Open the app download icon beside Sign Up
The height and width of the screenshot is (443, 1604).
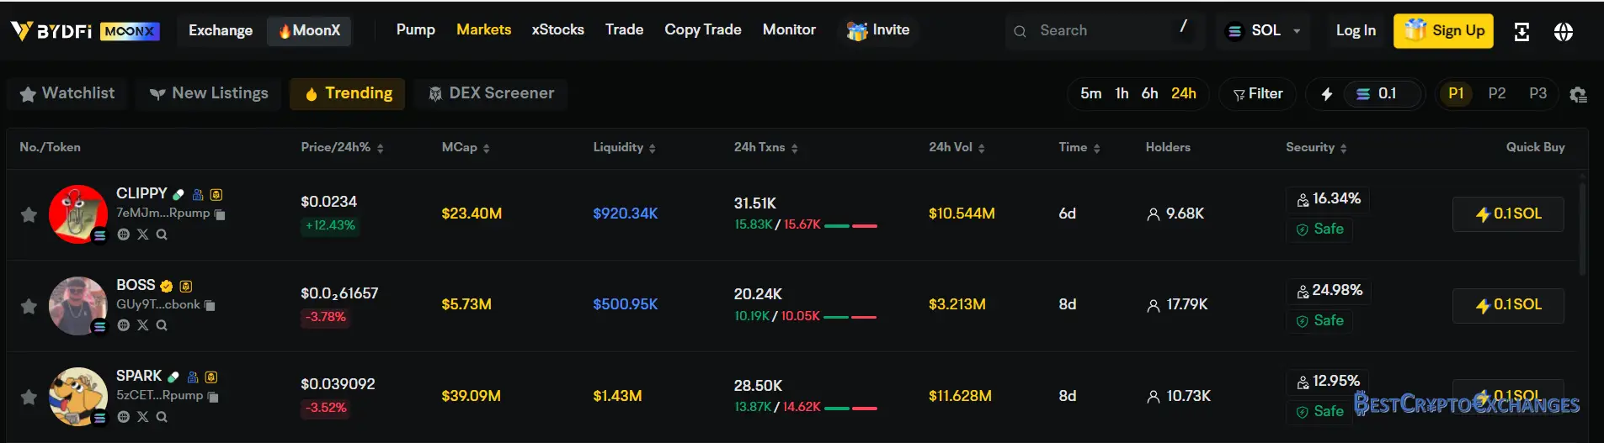pyautogui.click(x=1521, y=32)
